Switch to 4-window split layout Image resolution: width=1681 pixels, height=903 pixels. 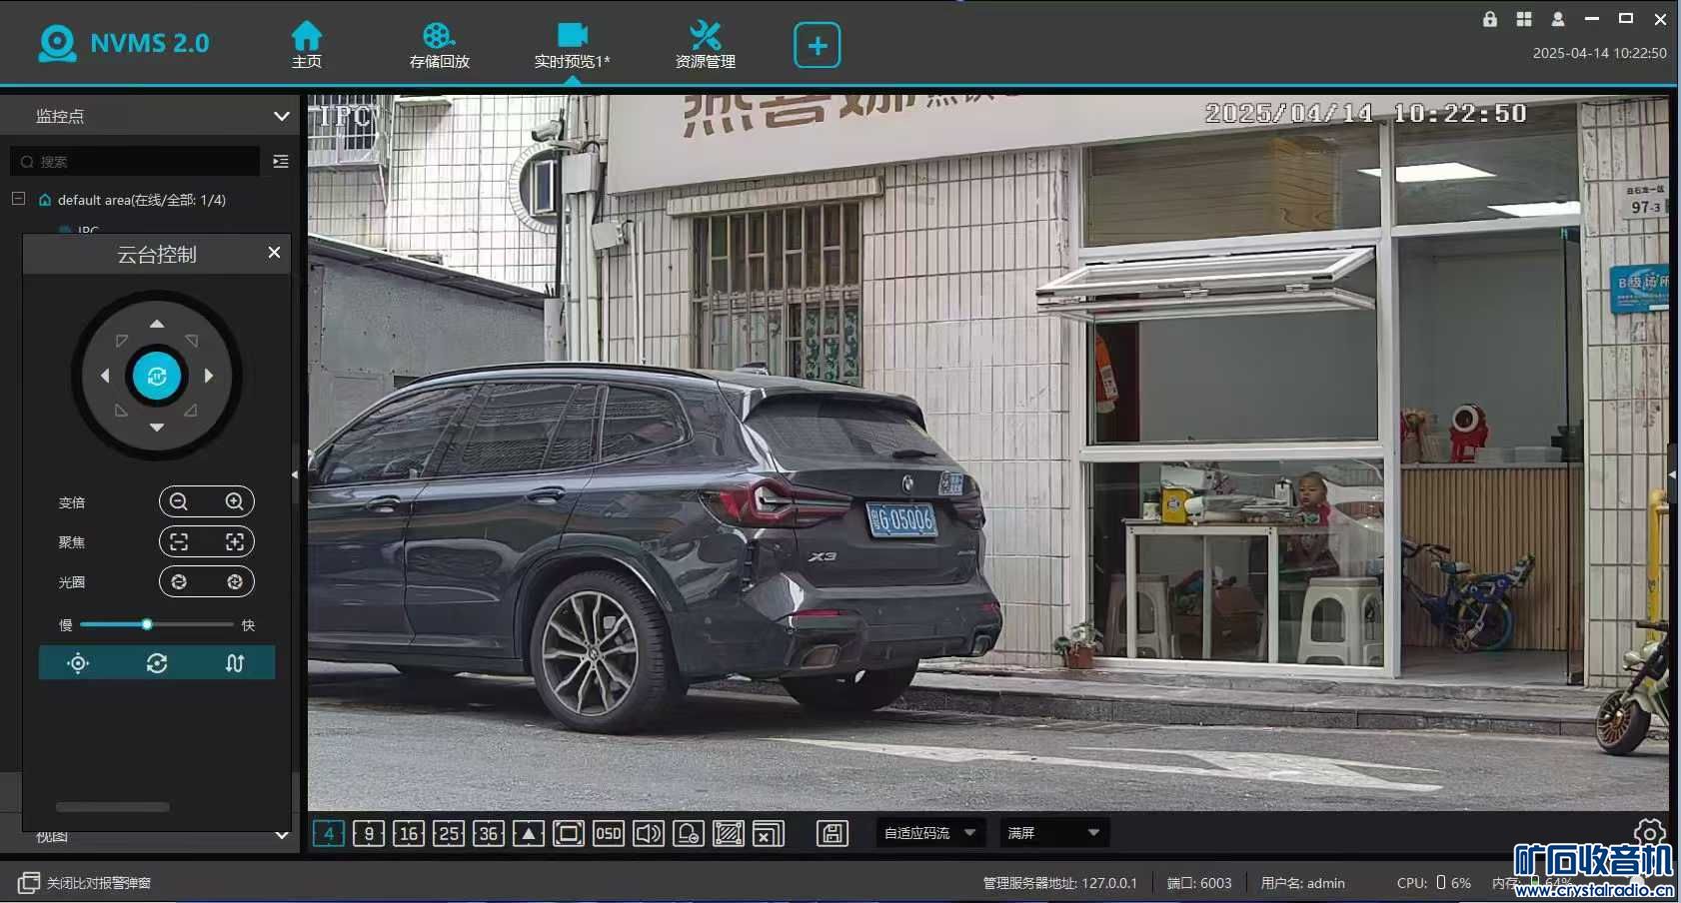329,833
